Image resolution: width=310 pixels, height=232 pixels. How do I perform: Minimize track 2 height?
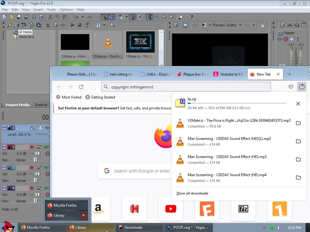pyautogui.click(x=4, y=146)
